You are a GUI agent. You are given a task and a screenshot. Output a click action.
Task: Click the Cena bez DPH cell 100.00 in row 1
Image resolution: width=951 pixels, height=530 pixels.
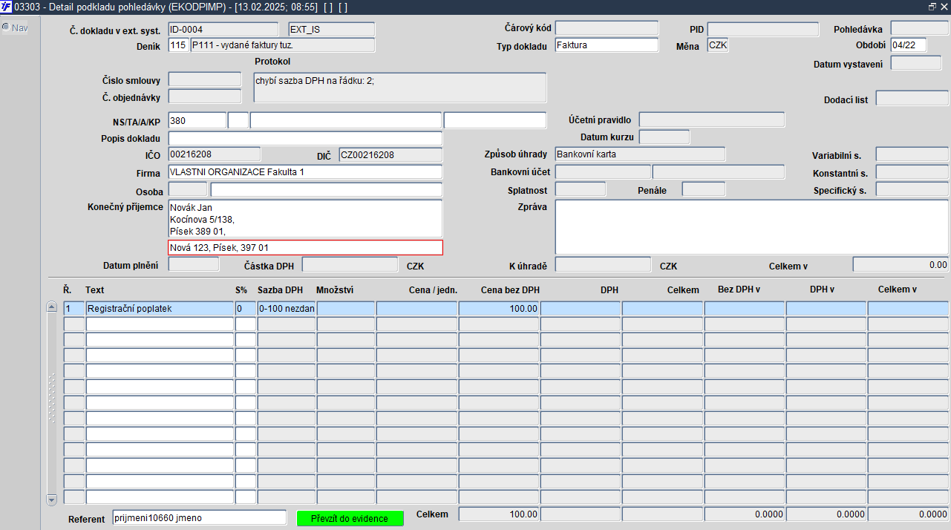(499, 308)
